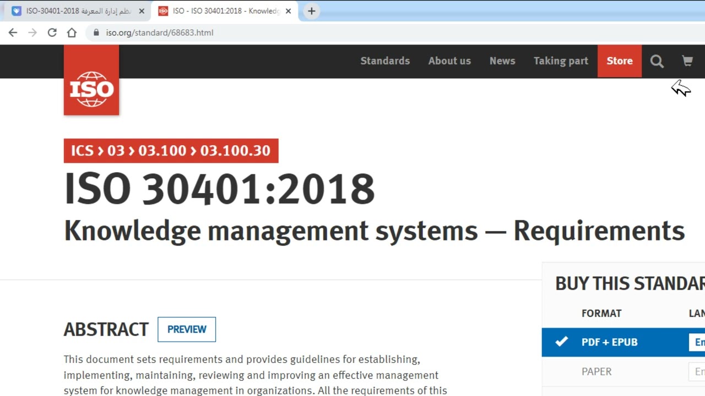Click the 03 breadcrumb link
705x396 pixels.
pos(116,151)
